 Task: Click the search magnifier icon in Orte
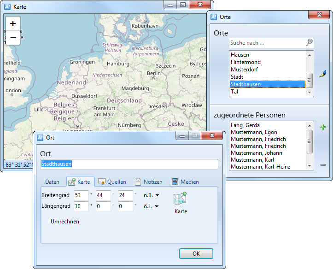click(309, 42)
